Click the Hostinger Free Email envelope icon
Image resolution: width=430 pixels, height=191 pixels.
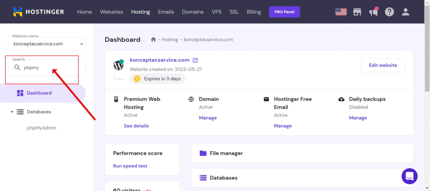pos(266,99)
